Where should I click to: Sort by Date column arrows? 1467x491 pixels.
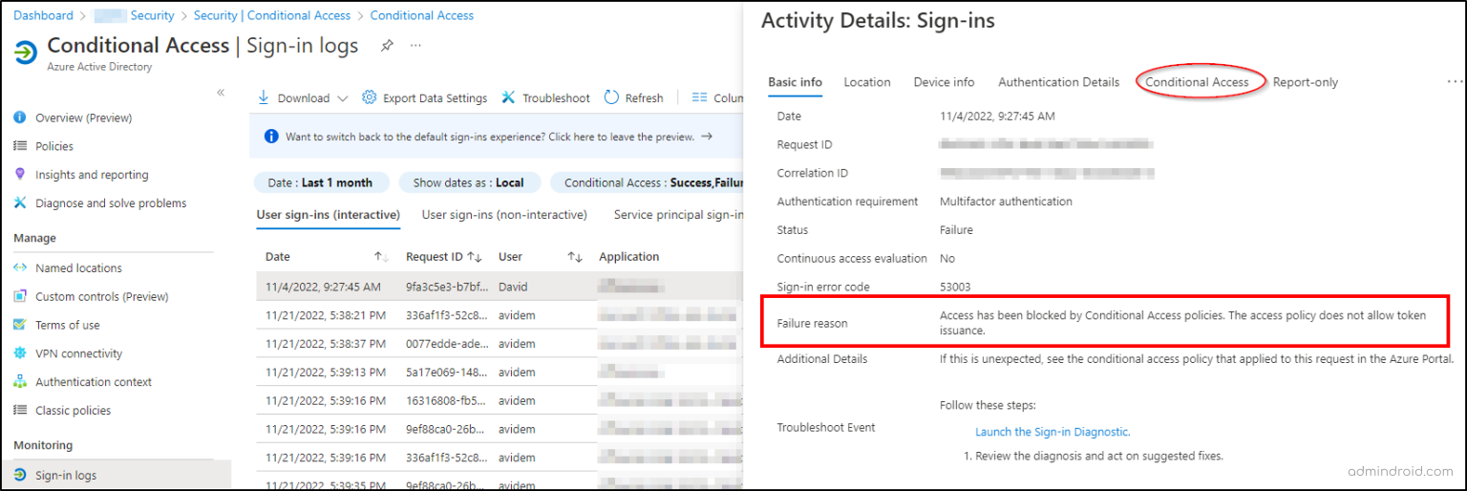point(381,257)
